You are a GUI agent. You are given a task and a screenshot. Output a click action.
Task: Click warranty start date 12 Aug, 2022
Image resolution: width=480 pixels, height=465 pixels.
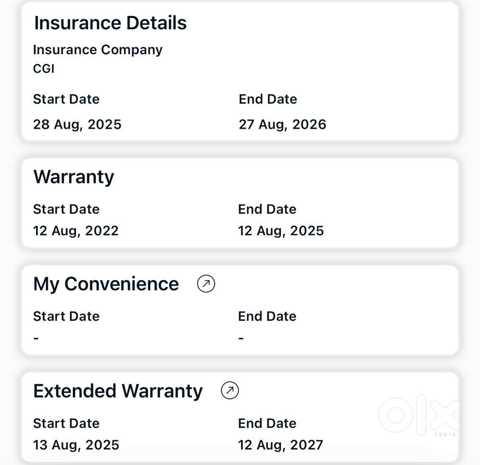[76, 231]
